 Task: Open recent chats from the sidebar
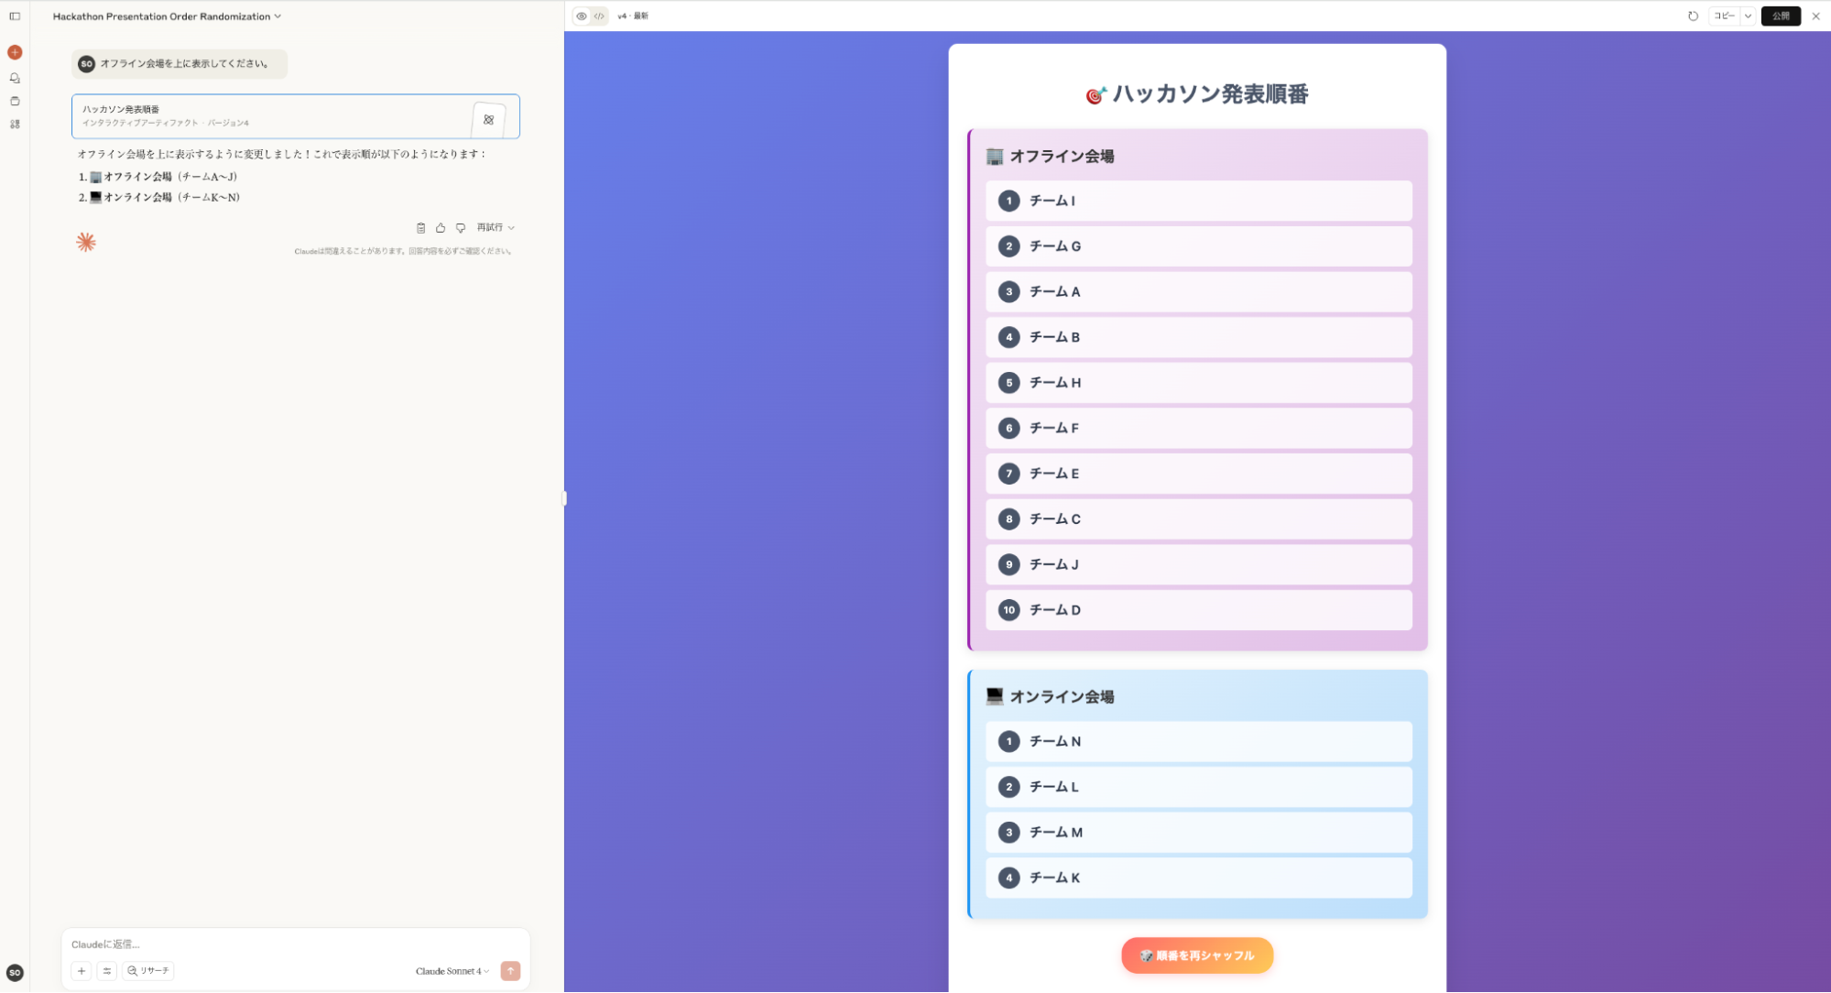[14, 78]
